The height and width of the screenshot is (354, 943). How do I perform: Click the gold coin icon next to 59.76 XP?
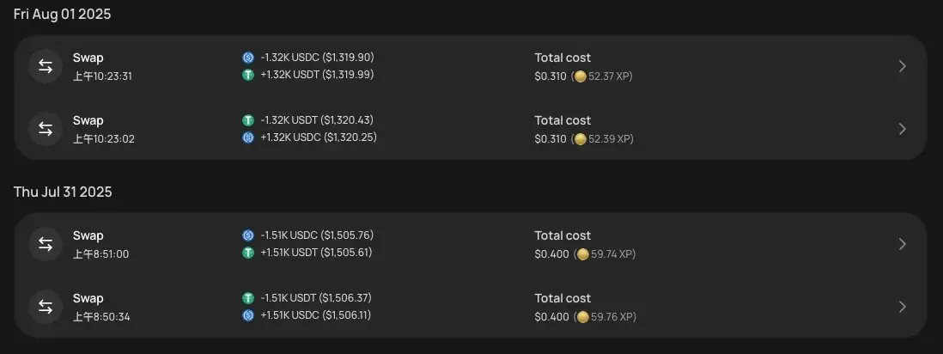click(x=583, y=317)
